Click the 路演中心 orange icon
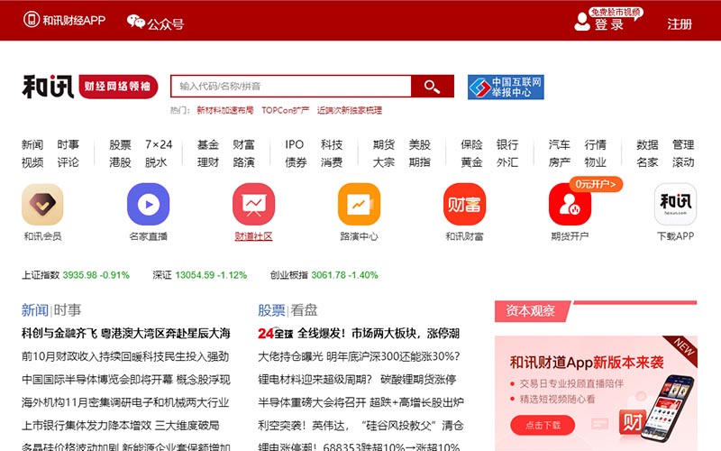 click(x=359, y=205)
